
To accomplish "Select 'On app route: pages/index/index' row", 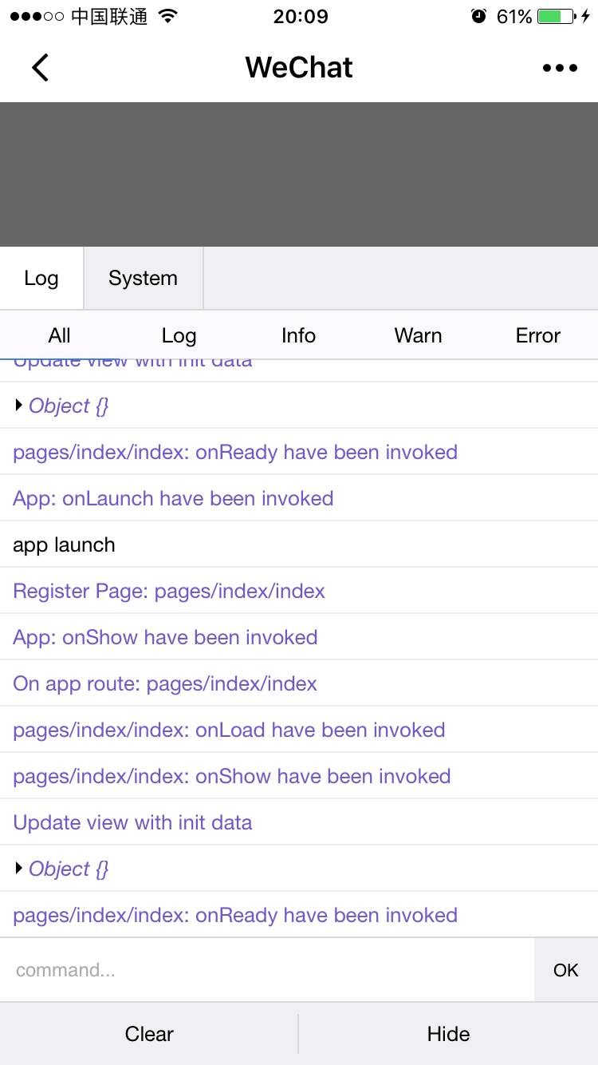I will (x=299, y=683).
